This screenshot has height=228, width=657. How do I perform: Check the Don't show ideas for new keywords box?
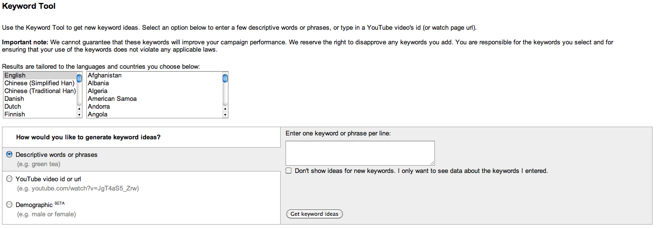point(289,171)
